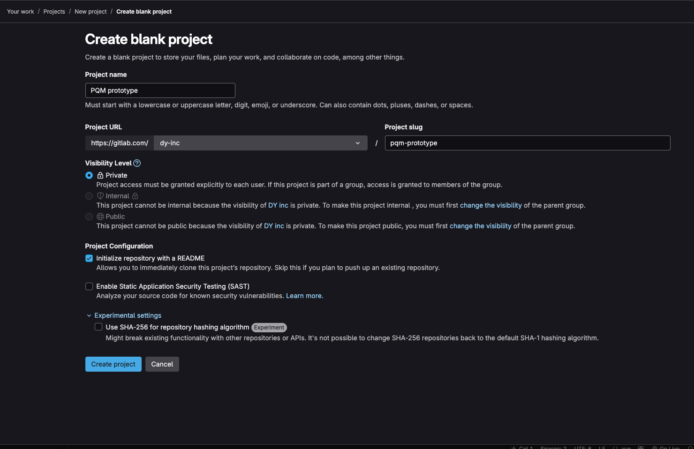Click the globe icon beside Public
694x449 pixels.
(x=100, y=217)
